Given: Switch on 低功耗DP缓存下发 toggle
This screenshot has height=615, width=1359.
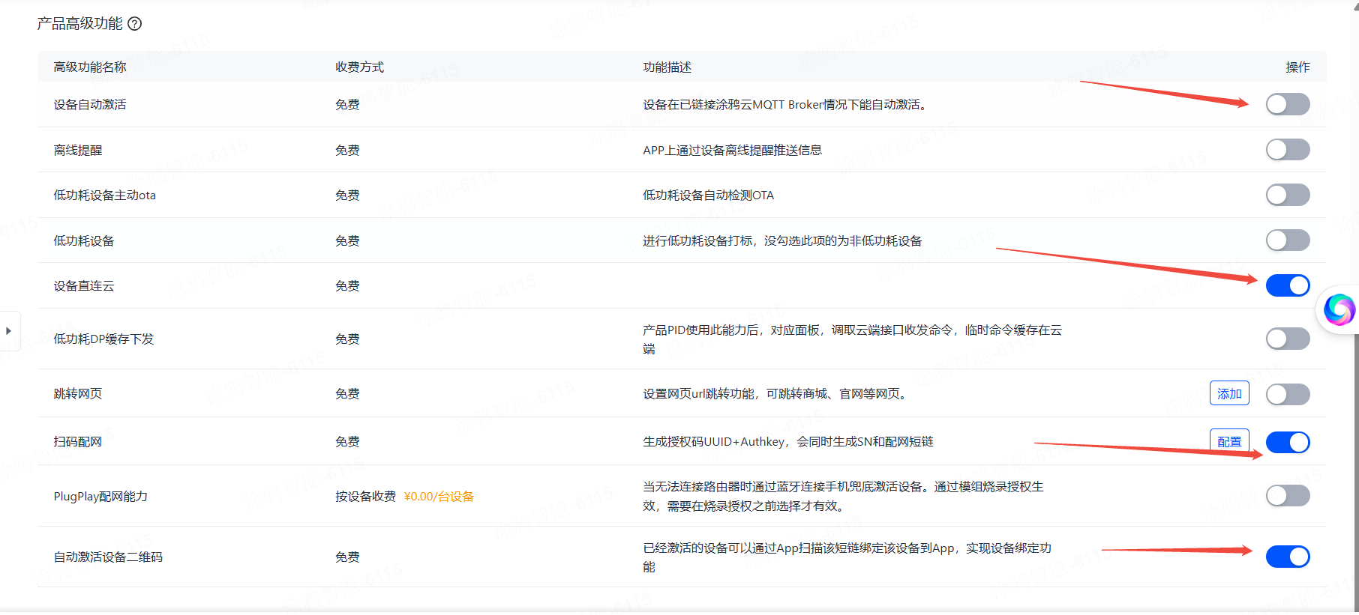Looking at the screenshot, I should (1287, 339).
